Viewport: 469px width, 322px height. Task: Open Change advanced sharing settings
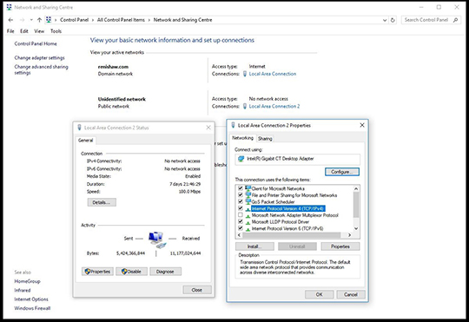coord(42,69)
